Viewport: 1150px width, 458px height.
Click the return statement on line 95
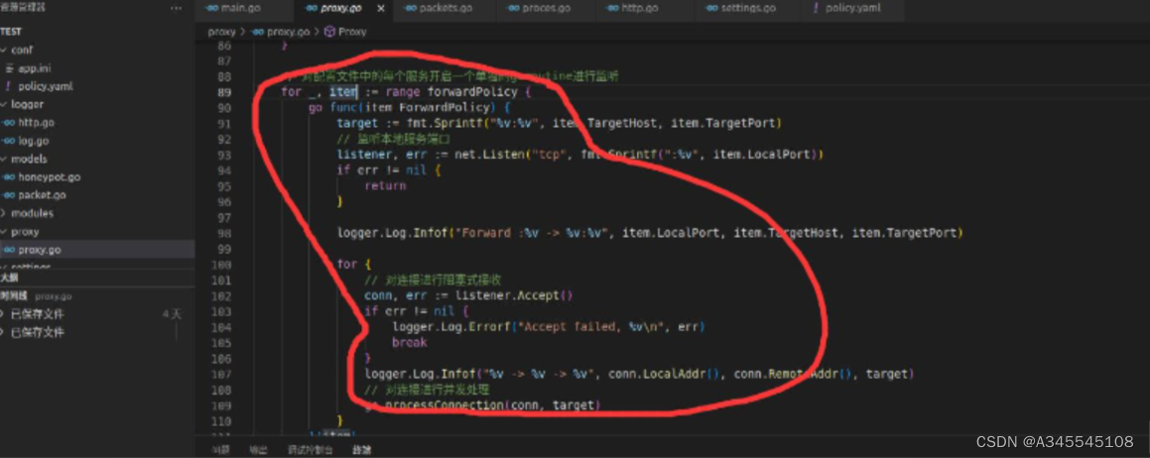point(385,186)
